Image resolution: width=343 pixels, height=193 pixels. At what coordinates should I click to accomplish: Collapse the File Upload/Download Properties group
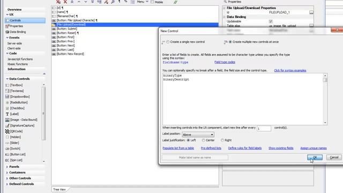point(224,8)
